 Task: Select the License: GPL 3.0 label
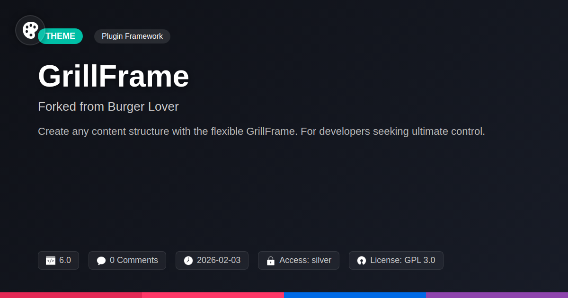[x=403, y=260]
